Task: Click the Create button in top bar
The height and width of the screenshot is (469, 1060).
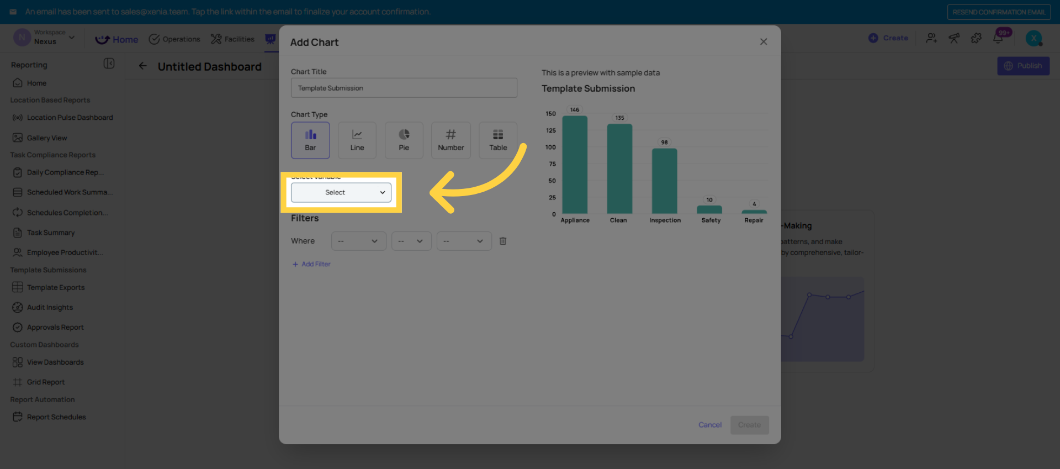Action: pos(888,38)
